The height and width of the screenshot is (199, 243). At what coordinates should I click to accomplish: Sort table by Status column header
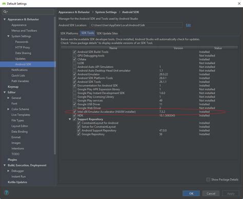pyautogui.click(x=218, y=48)
